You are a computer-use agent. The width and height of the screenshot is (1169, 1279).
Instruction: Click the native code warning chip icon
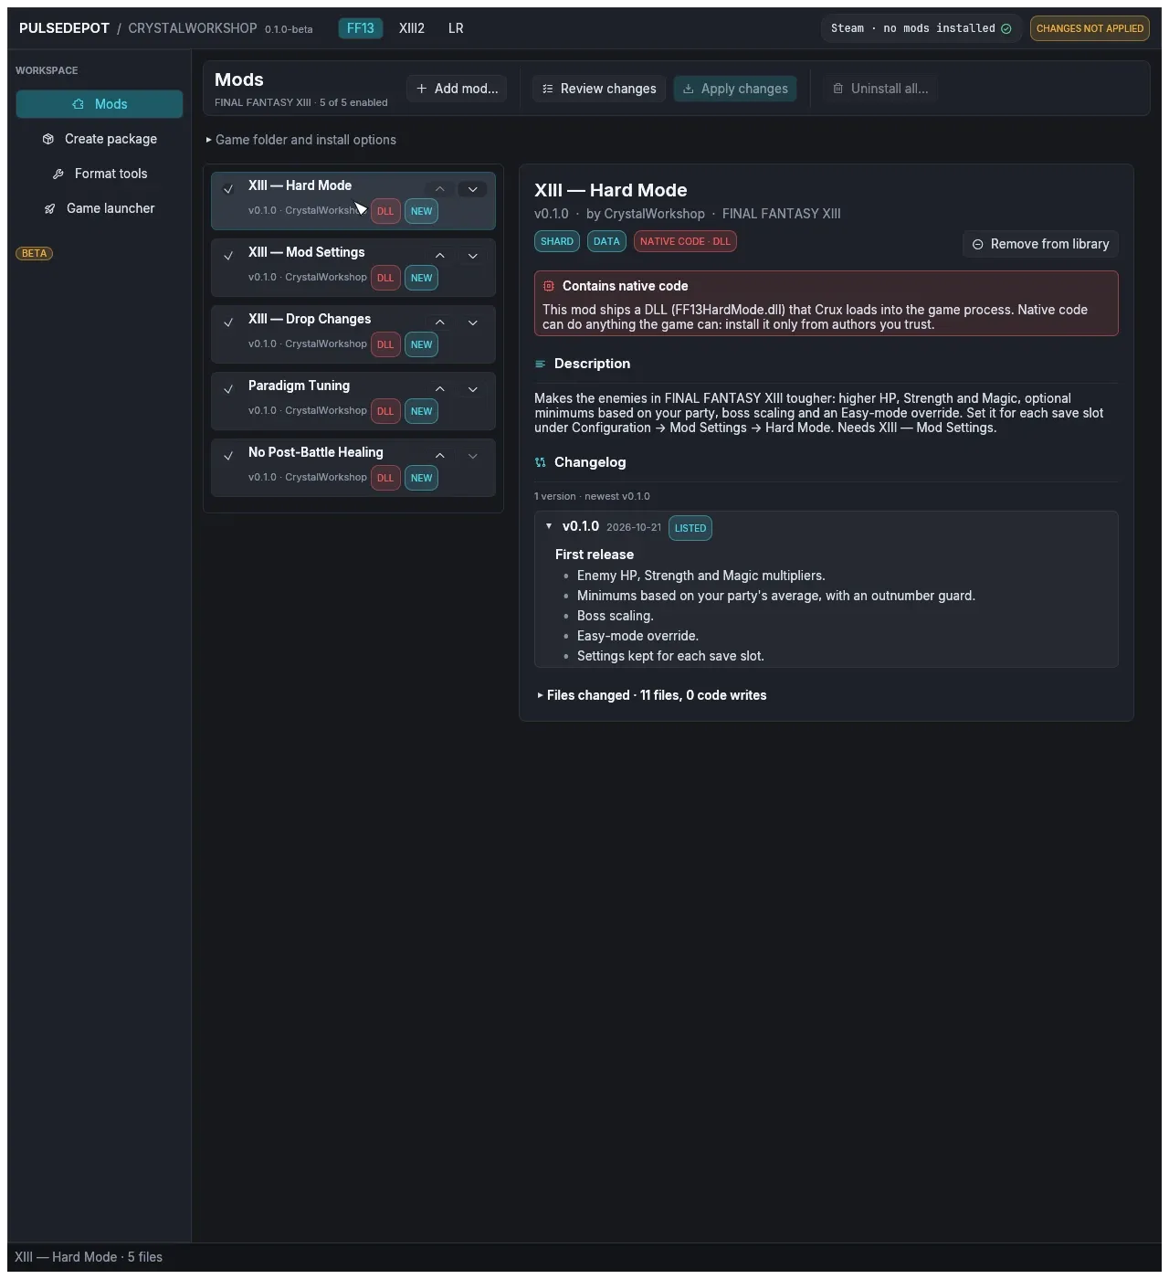(x=549, y=286)
